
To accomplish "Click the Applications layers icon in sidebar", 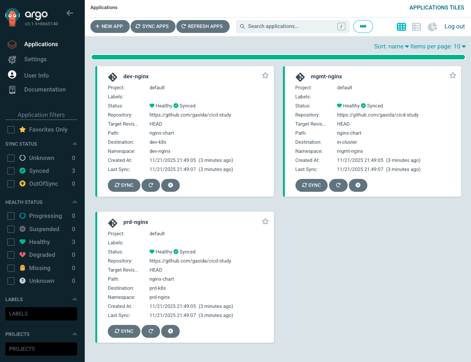I will 12,45.
